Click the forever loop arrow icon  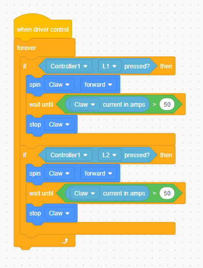click(65, 241)
